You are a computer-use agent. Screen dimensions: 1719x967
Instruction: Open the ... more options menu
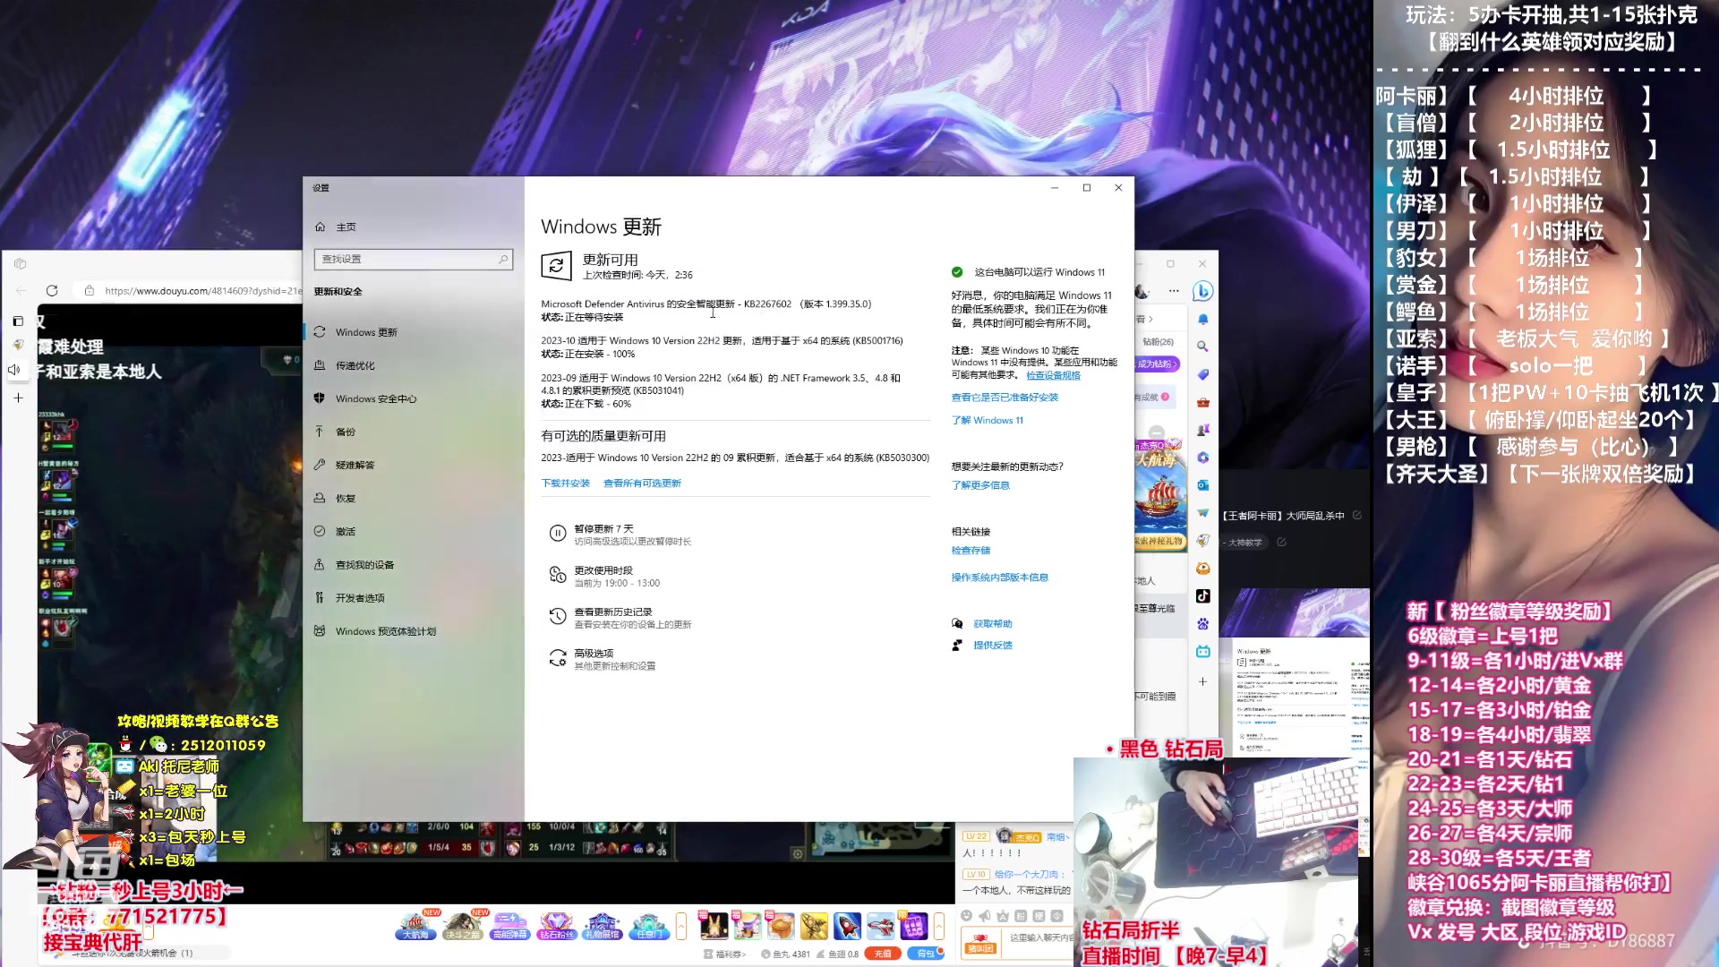[x=1175, y=291]
